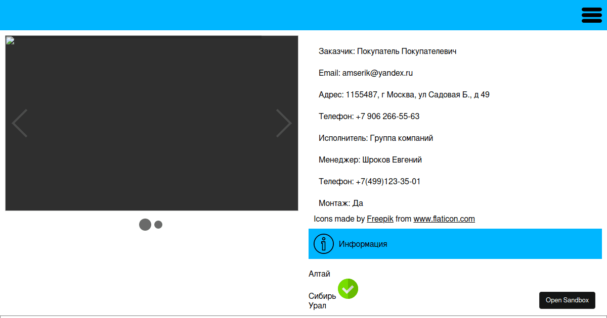Click Исполнитель: Группа компаний line

[x=376, y=138]
